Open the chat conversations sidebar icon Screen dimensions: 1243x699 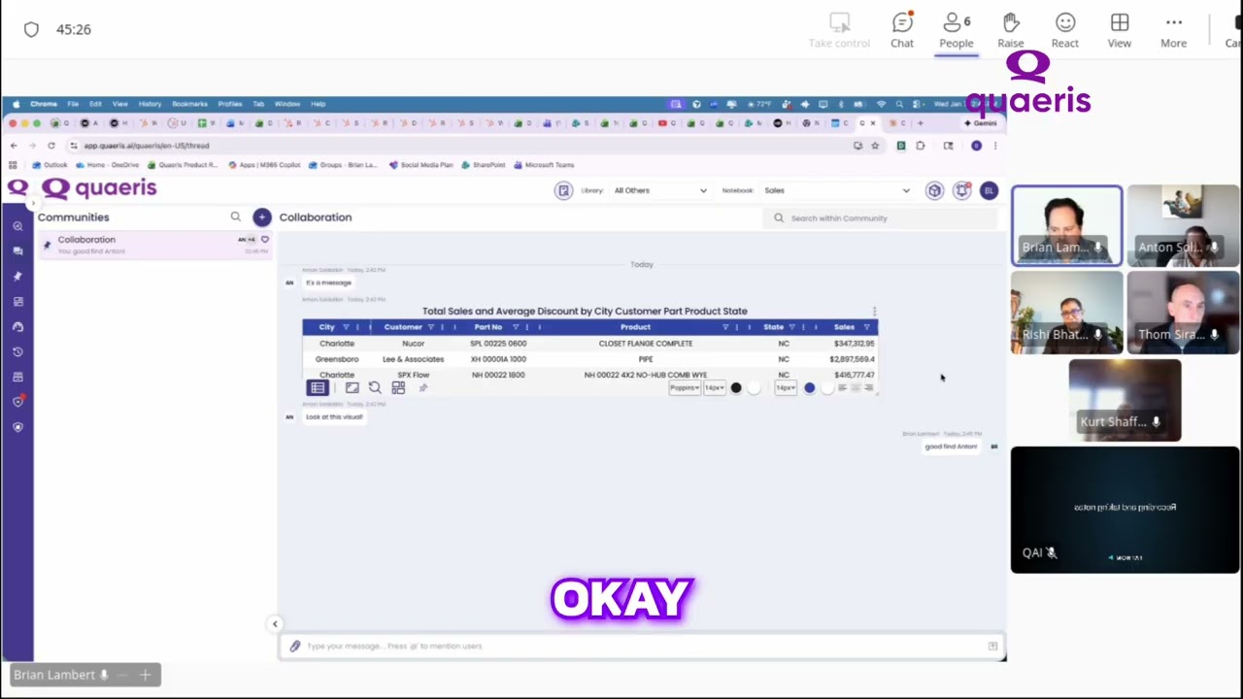17,250
